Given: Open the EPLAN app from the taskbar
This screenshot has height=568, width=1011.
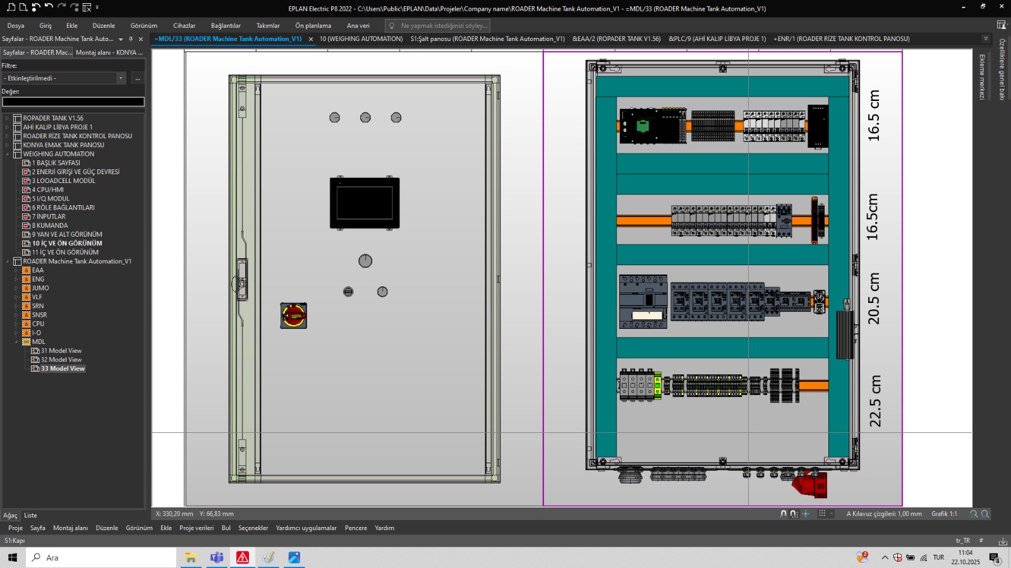Looking at the screenshot, I should tap(243, 557).
